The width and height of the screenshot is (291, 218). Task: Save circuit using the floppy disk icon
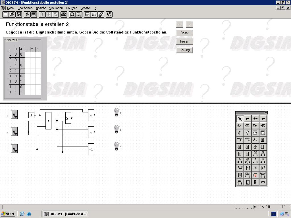pos(19,14)
